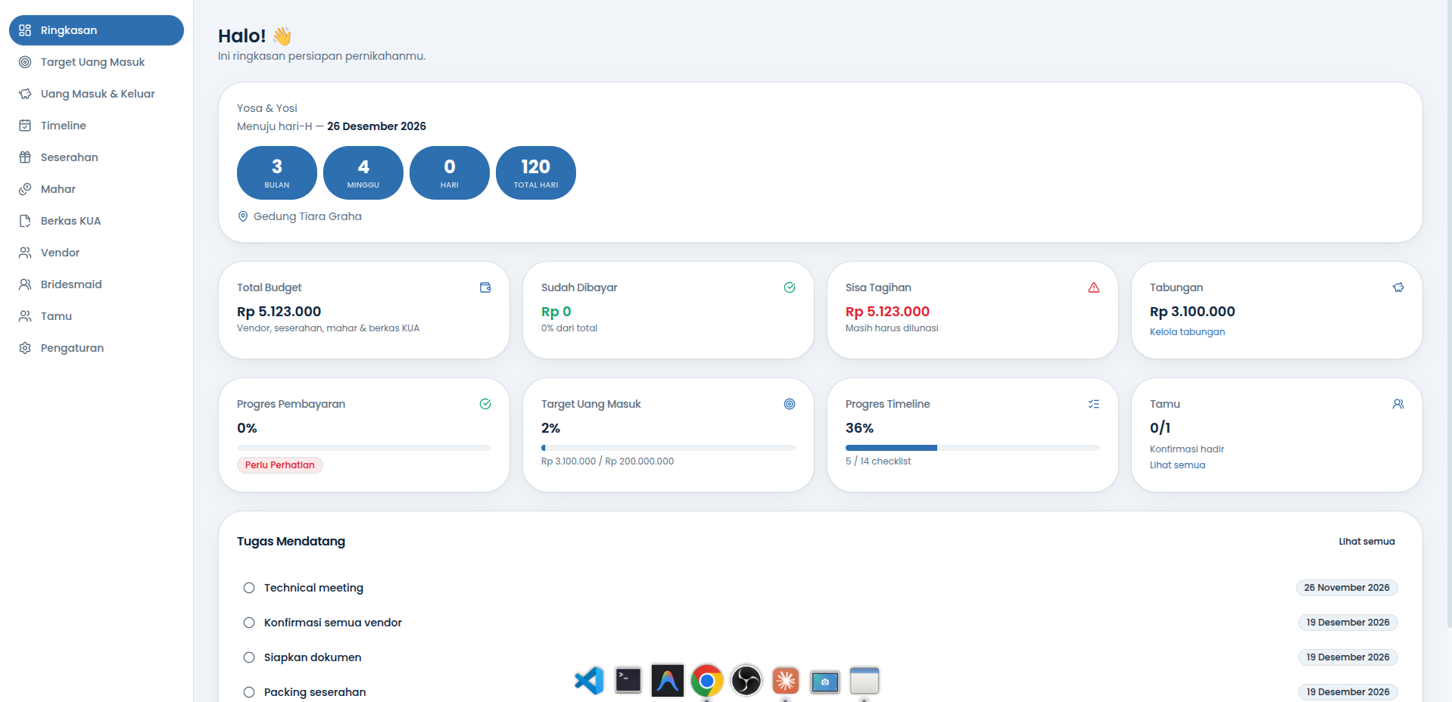Tick the Siapkan dokumen task circle

(x=249, y=657)
